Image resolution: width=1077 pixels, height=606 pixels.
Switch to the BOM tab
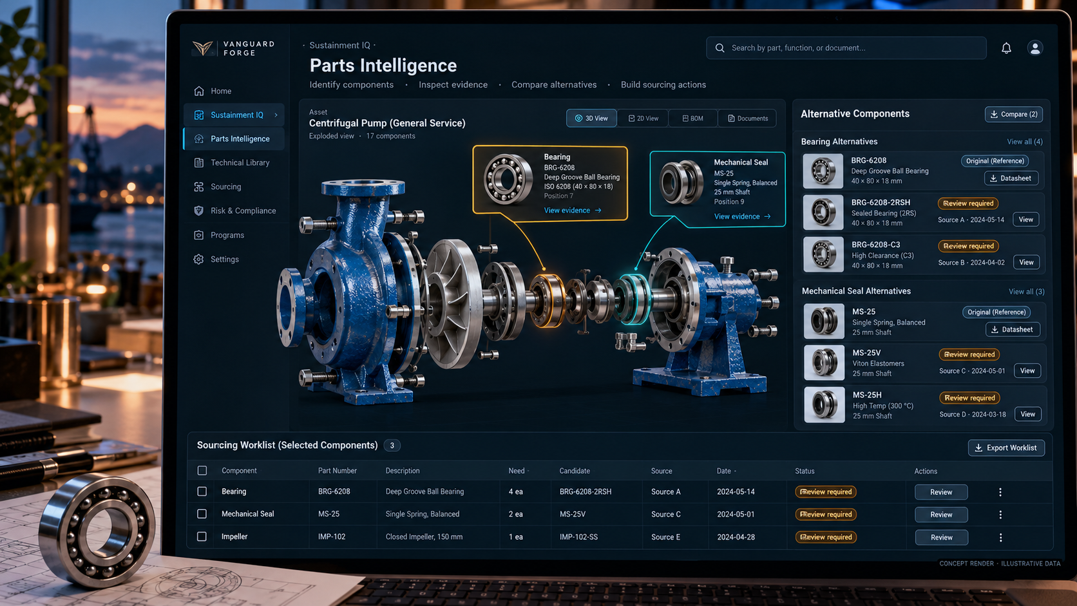tap(692, 118)
